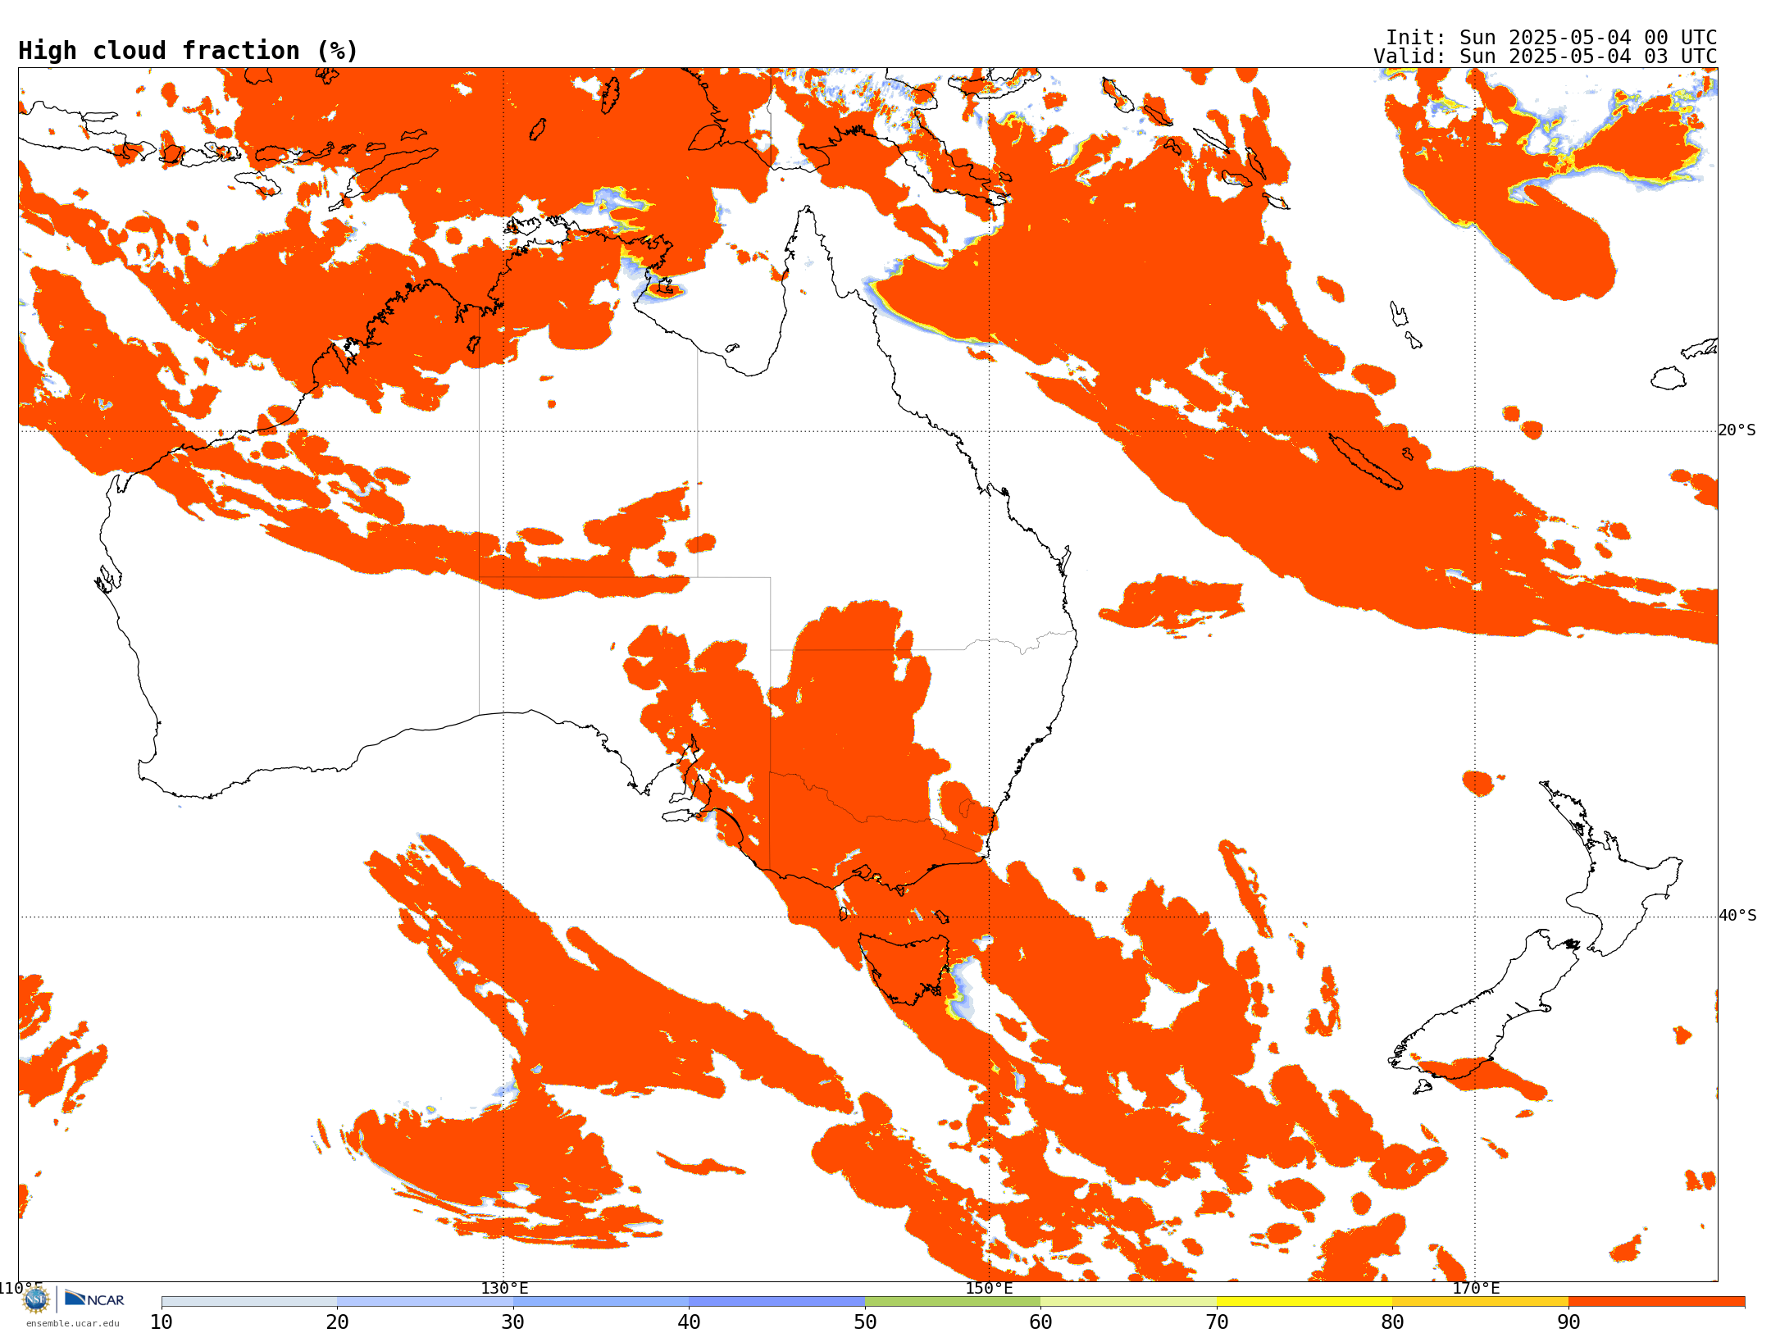Click the 150°E longitude label
Viewport: 1771px width, 1333px height.
(989, 1288)
